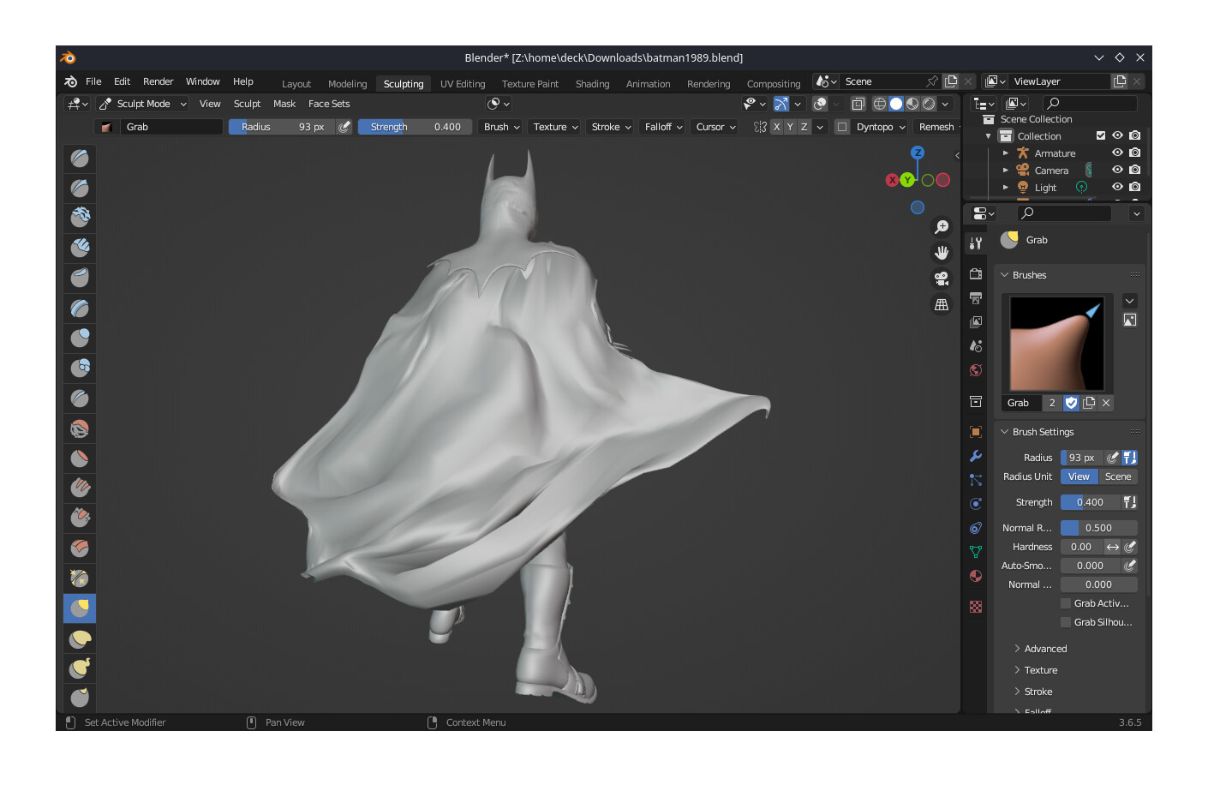Open the Face Sets menu

point(329,104)
